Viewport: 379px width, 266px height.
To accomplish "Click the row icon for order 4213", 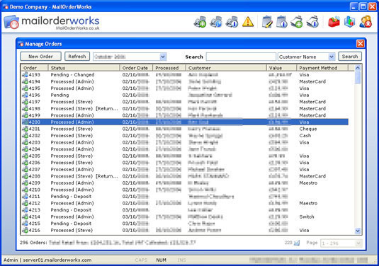I will tap(25, 210).
